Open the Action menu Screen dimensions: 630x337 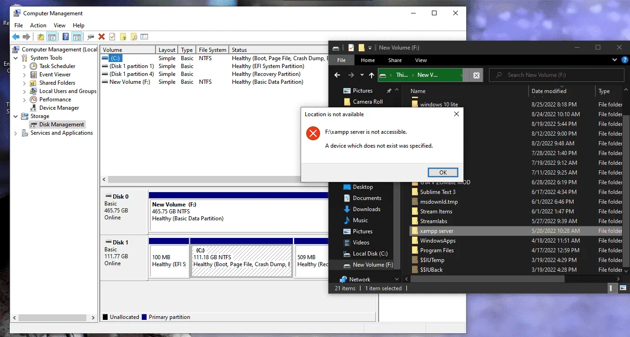point(38,25)
